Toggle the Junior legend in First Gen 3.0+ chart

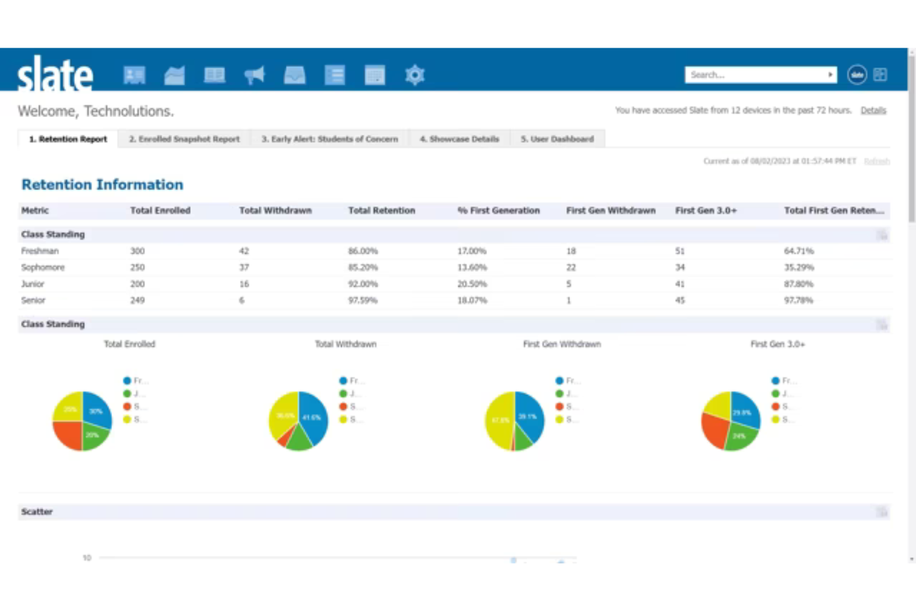[x=780, y=393]
